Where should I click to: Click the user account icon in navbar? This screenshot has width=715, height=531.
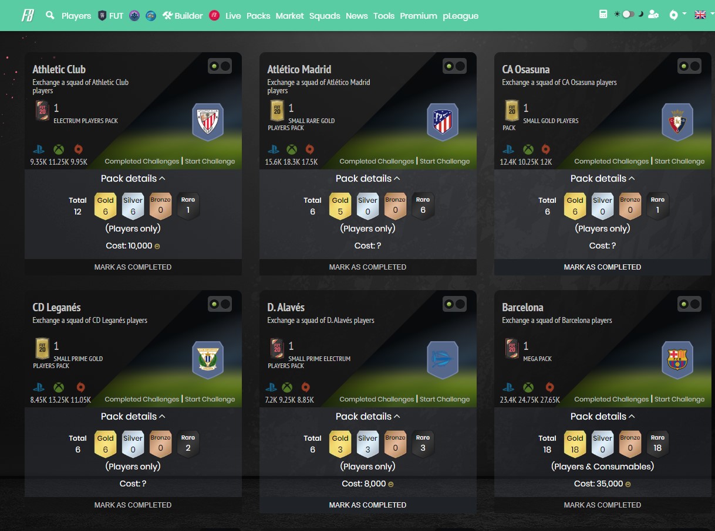(653, 15)
